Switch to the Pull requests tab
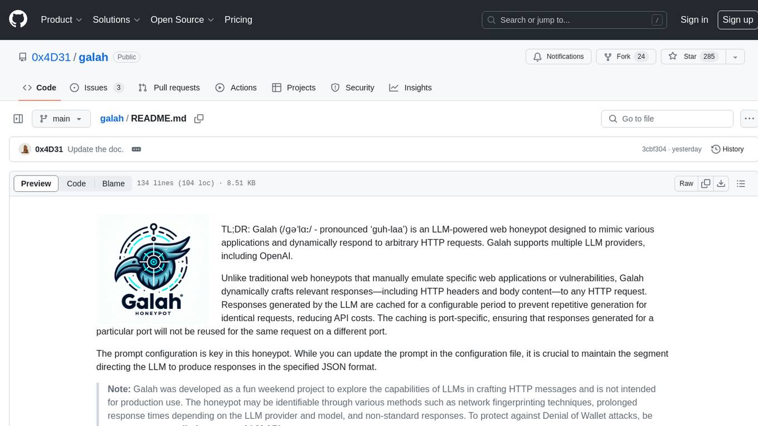Screen dimensions: 758x426 [x=169, y=88]
